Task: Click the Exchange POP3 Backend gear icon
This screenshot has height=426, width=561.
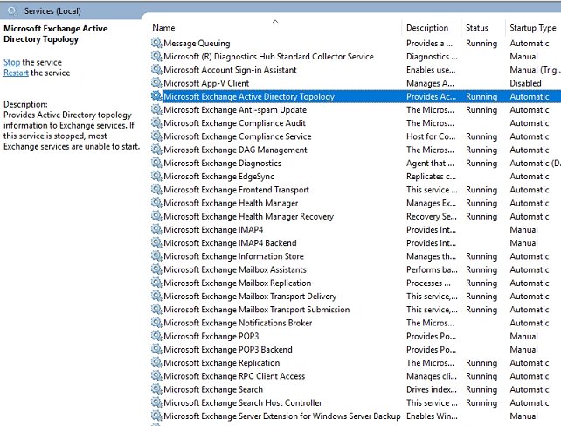Action: pyautogui.click(x=156, y=349)
